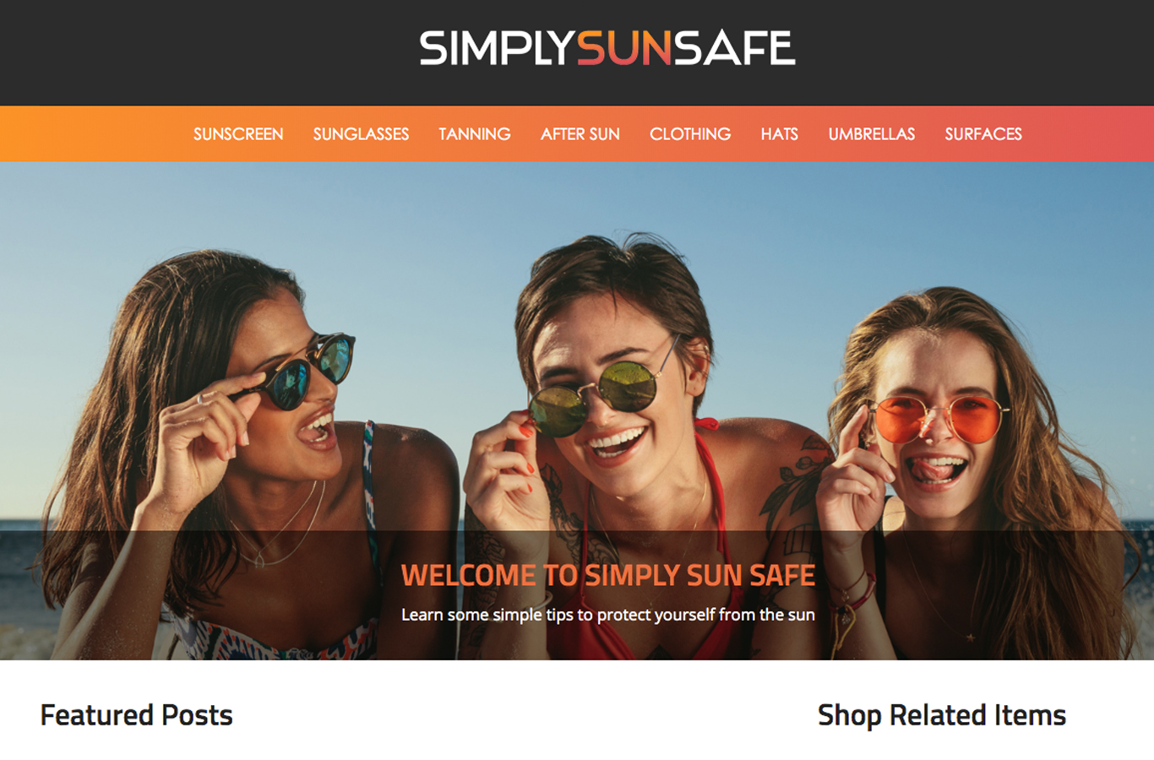This screenshot has width=1154, height=760.
Task: Click the Featured Posts heading
Action: (x=136, y=715)
